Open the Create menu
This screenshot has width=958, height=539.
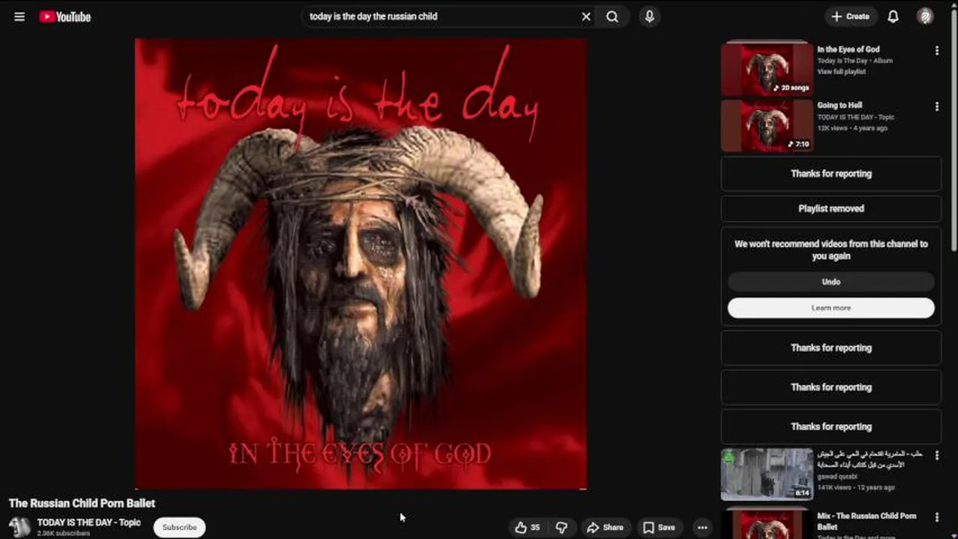pos(850,16)
